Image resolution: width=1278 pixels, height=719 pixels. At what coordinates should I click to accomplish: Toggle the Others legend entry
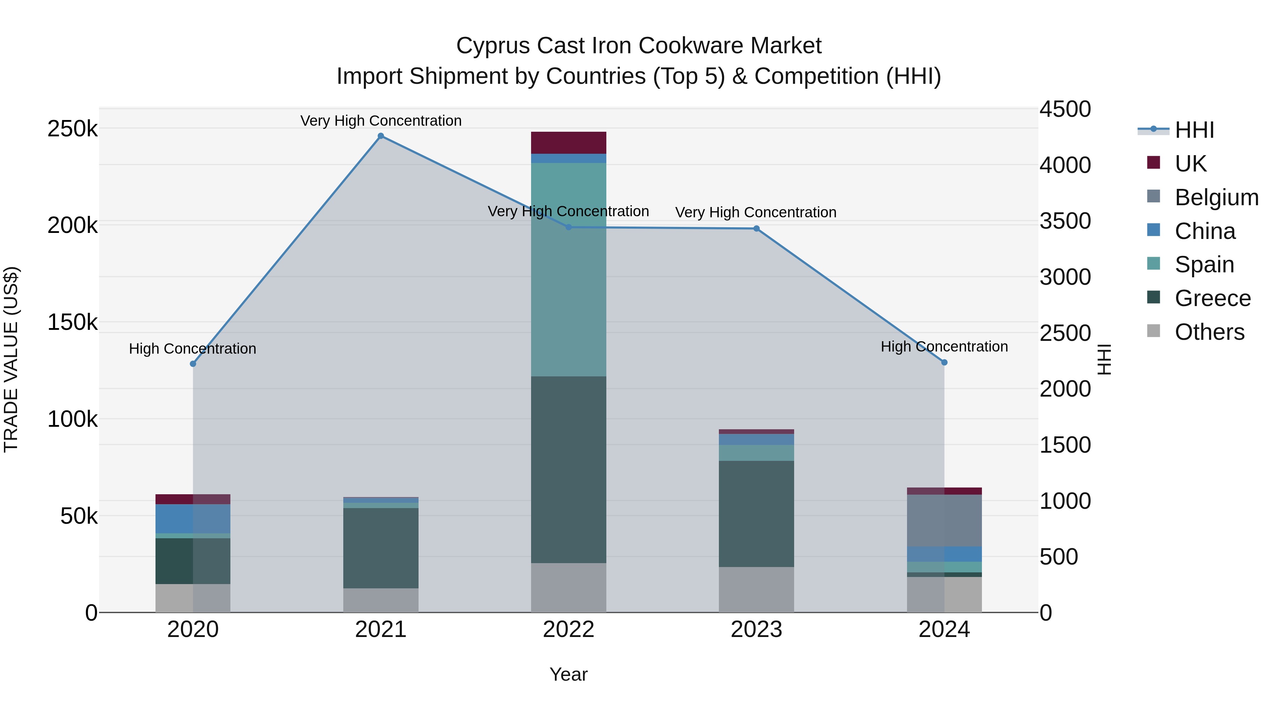click(x=1196, y=332)
